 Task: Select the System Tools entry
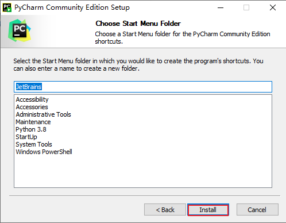click(x=34, y=144)
